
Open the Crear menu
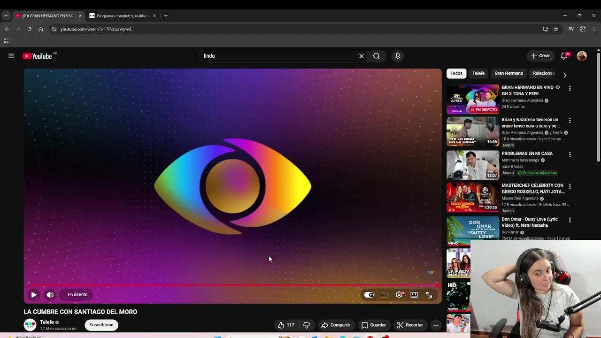(x=540, y=56)
